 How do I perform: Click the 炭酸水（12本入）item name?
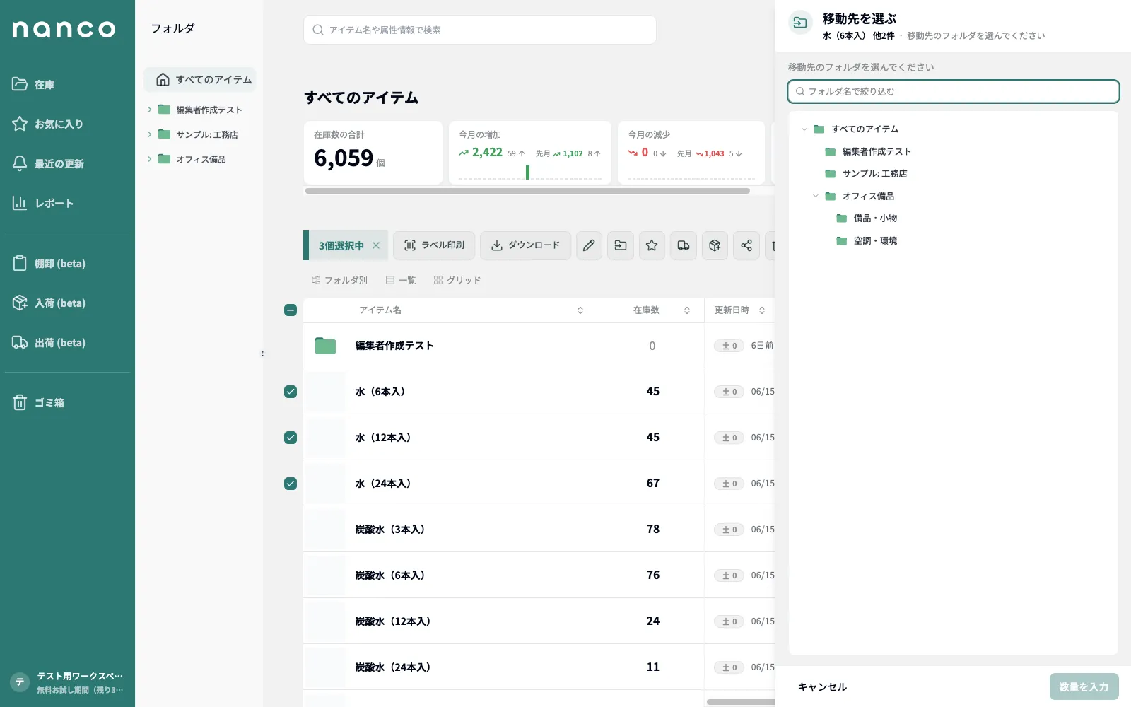pos(393,621)
